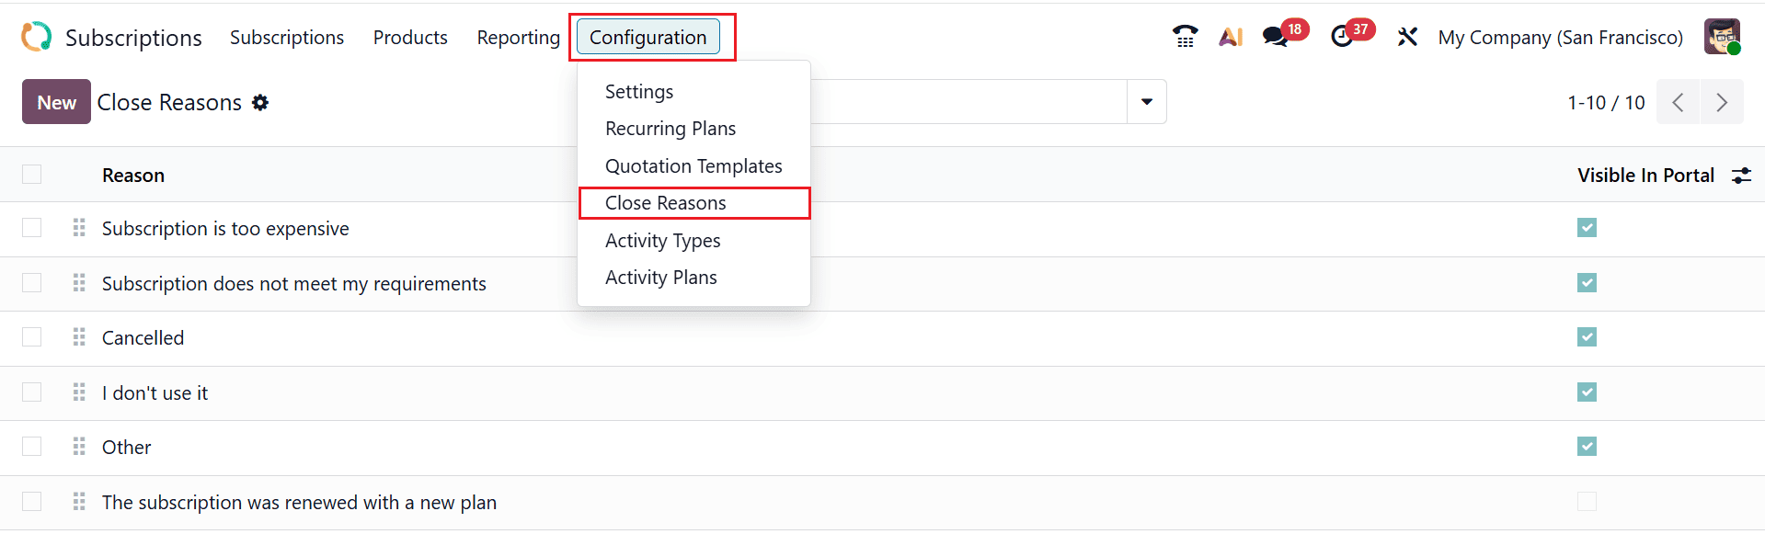The width and height of the screenshot is (1765, 534).
Task: Open the search filters dropdown arrow
Action: (x=1145, y=101)
